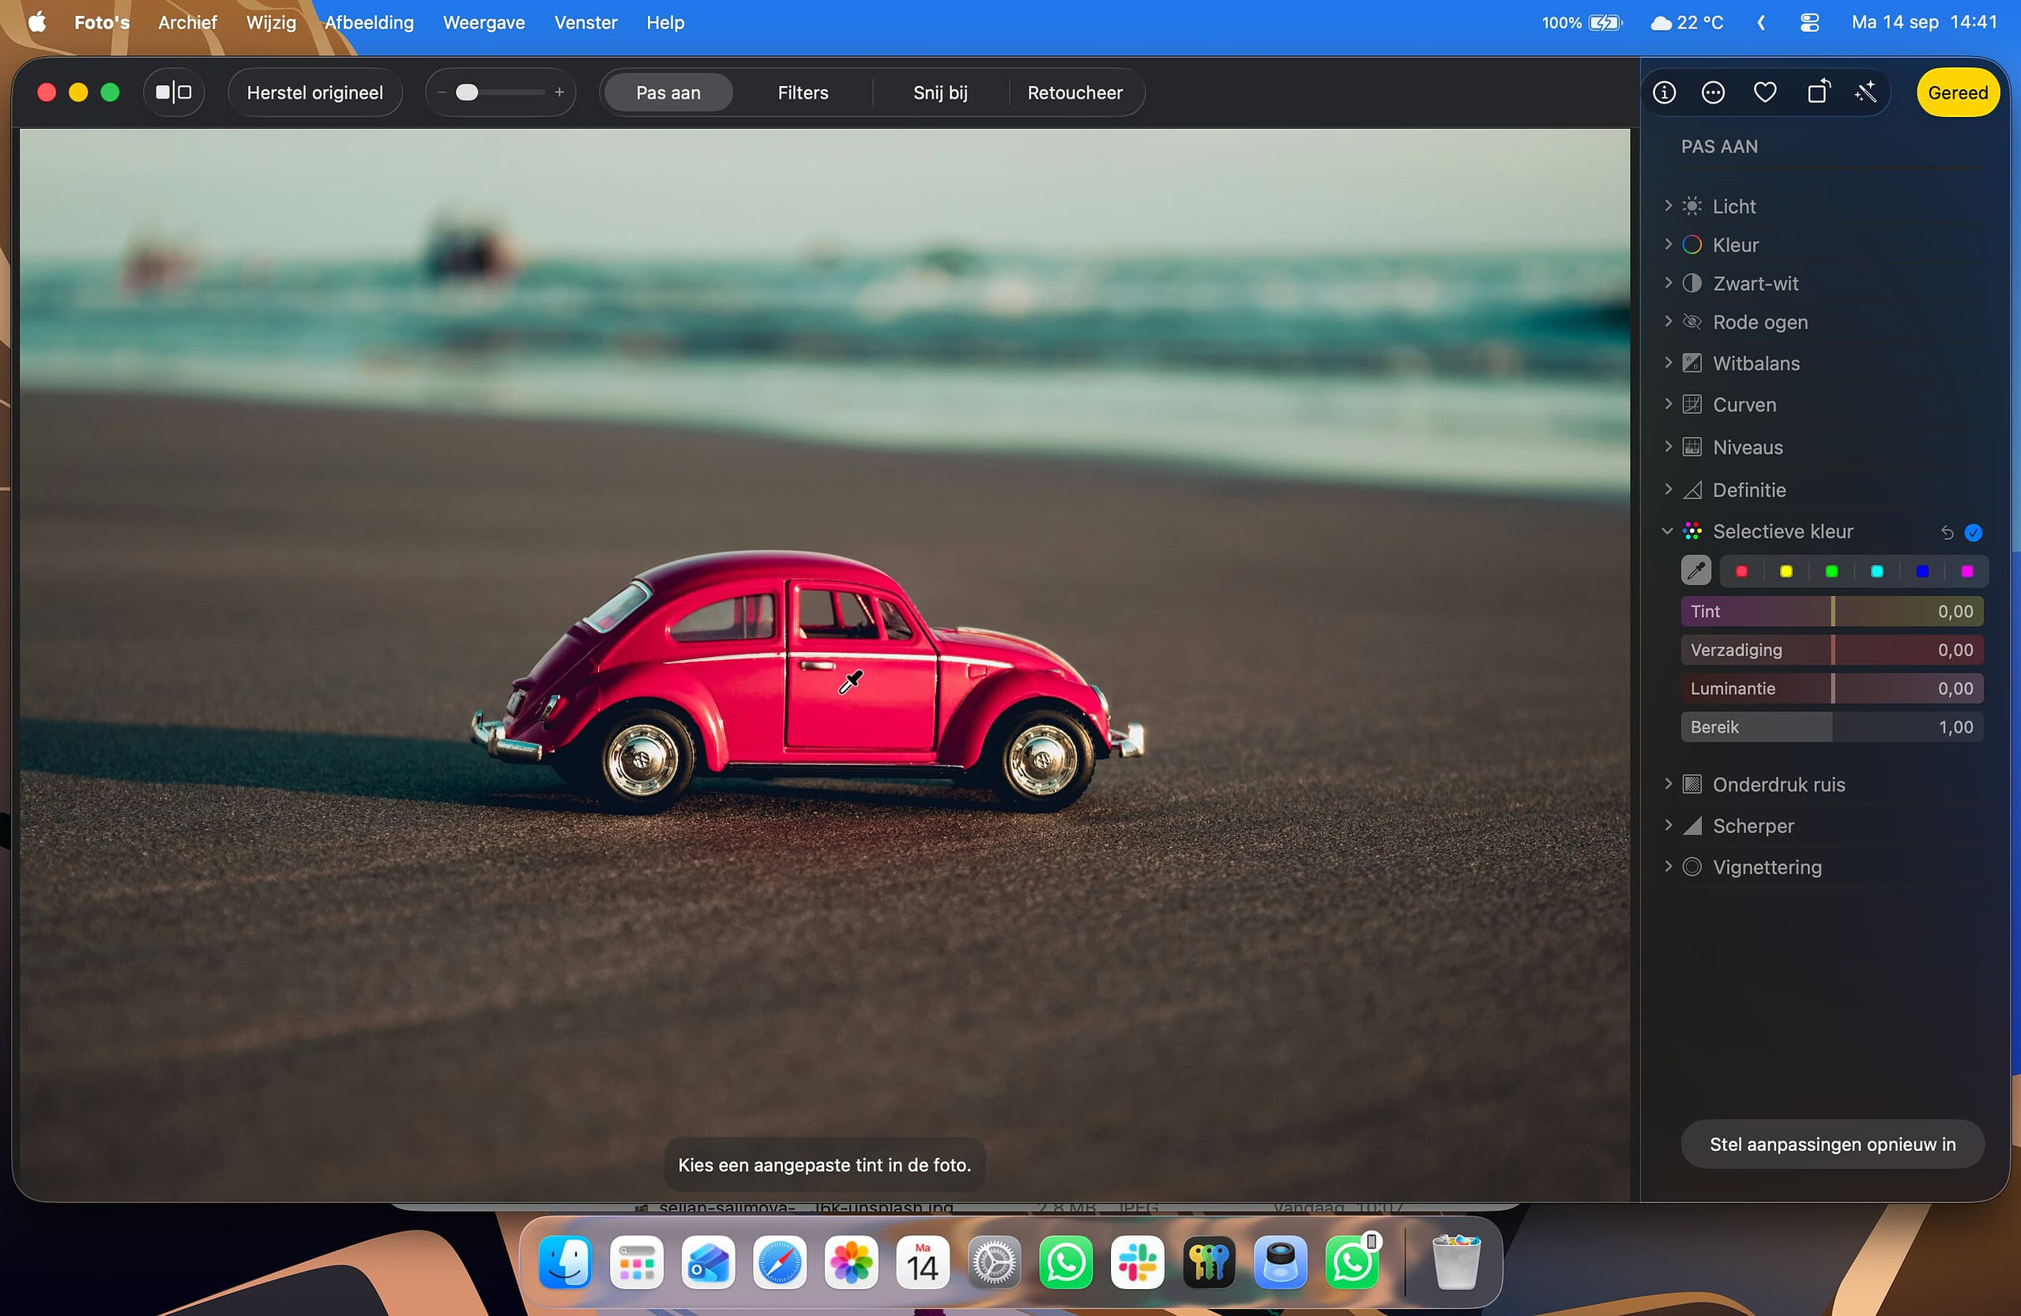The image size is (2021, 1316).
Task: Click Herstel origineel button
Action: pos(315,92)
